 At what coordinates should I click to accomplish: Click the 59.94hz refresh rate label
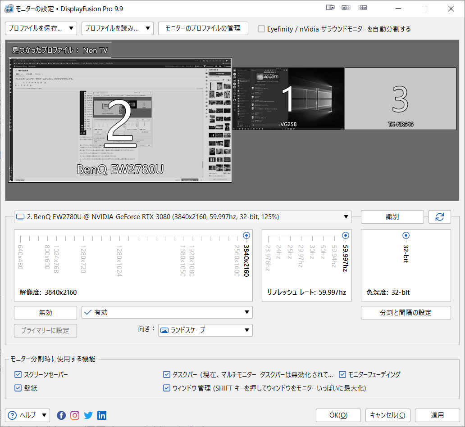click(334, 256)
